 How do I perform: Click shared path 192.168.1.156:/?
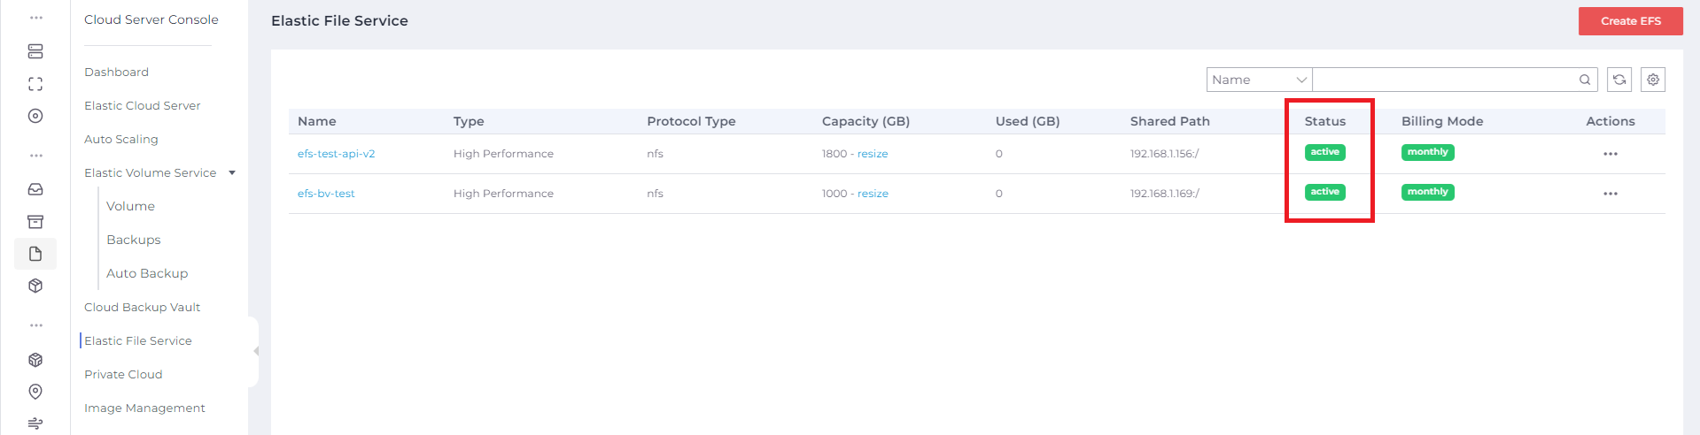click(x=1164, y=154)
